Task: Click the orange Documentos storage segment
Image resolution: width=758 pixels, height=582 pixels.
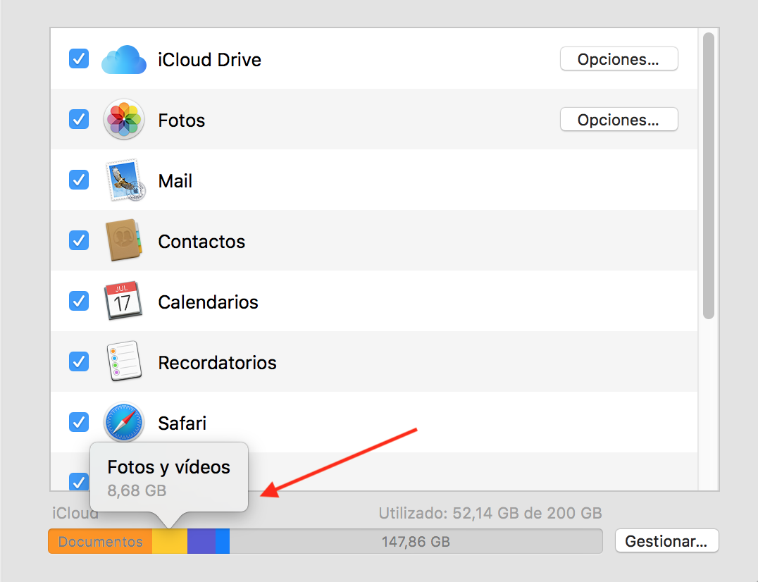Action: (100, 542)
